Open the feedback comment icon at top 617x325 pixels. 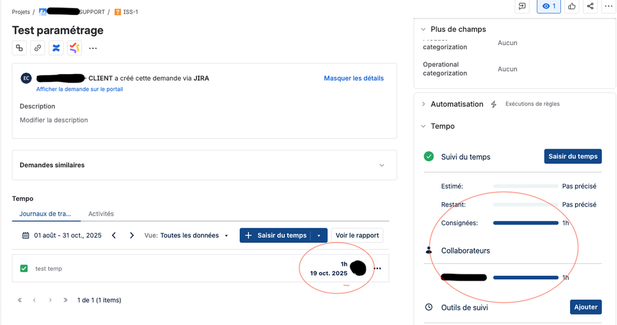coord(523,6)
